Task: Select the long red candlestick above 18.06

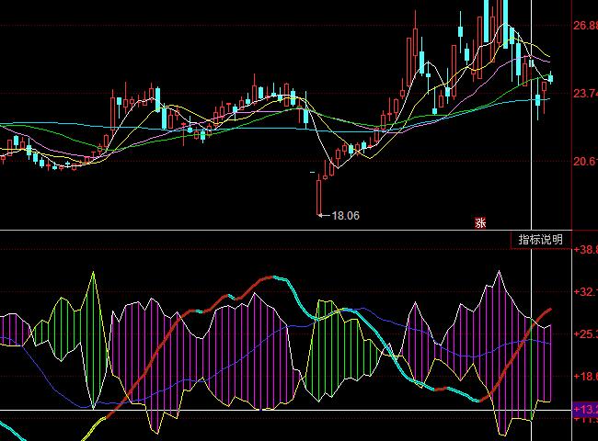Action: pyautogui.click(x=319, y=193)
